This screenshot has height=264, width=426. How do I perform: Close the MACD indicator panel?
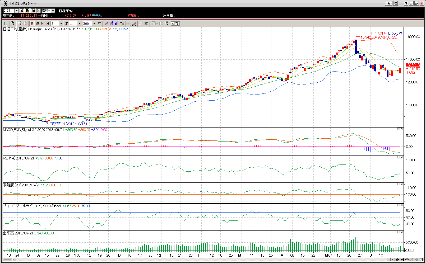coord(401,129)
